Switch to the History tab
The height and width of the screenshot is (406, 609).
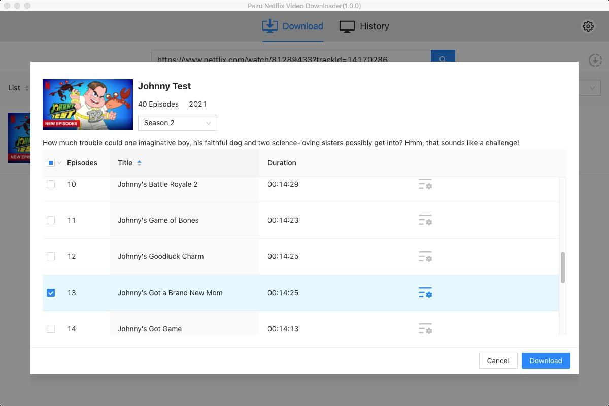pyautogui.click(x=364, y=26)
